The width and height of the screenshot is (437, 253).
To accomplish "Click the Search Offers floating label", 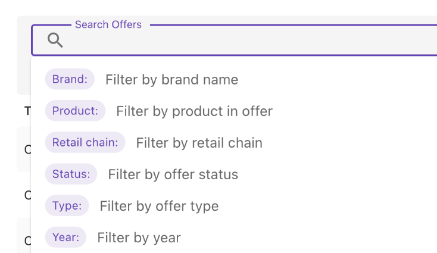I will [108, 24].
